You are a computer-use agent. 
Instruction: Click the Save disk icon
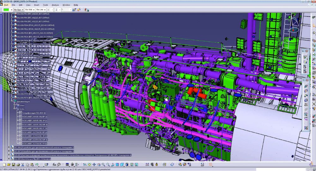pyautogui.click(x=13, y=165)
